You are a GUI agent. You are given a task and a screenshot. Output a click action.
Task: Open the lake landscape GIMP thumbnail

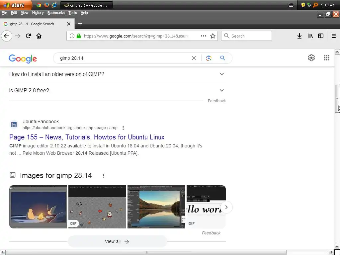tap(156, 207)
